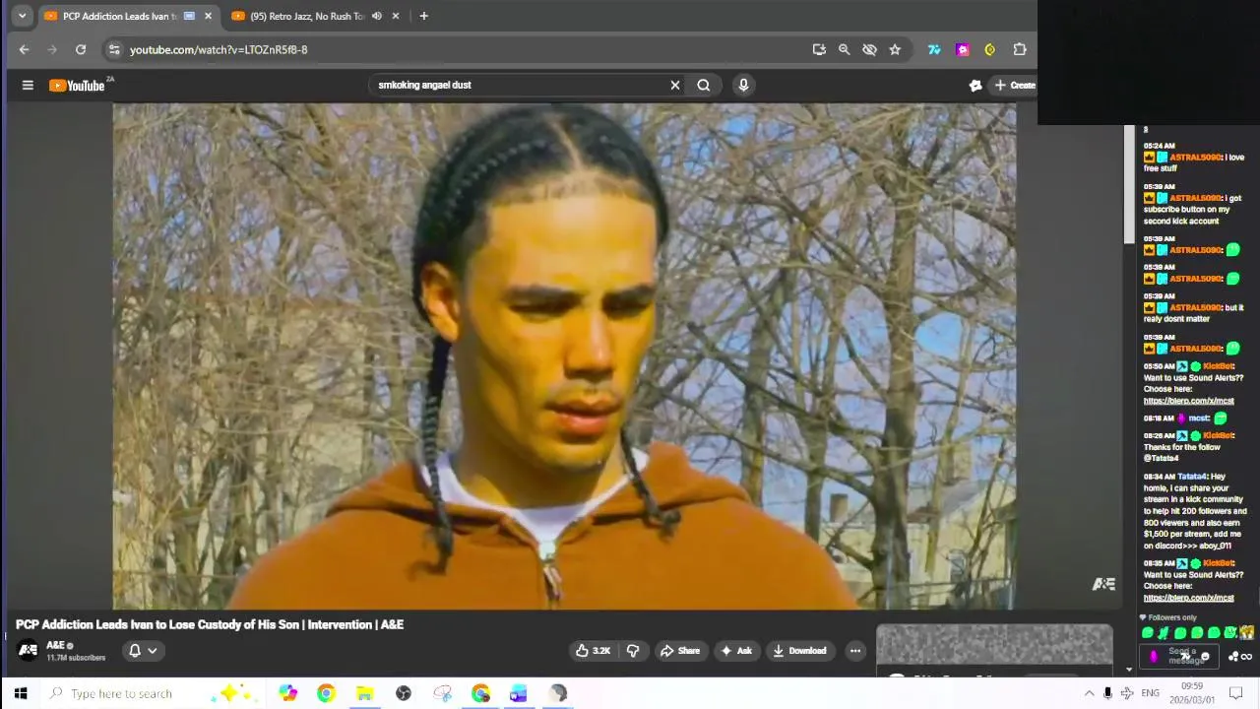The image size is (1260, 709).
Task: Open the OBS Studio taskbar icon
Action: [x=404, y=693]
